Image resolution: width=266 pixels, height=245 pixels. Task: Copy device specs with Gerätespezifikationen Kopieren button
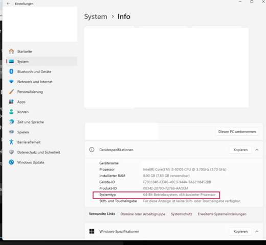tap(240, 150)
